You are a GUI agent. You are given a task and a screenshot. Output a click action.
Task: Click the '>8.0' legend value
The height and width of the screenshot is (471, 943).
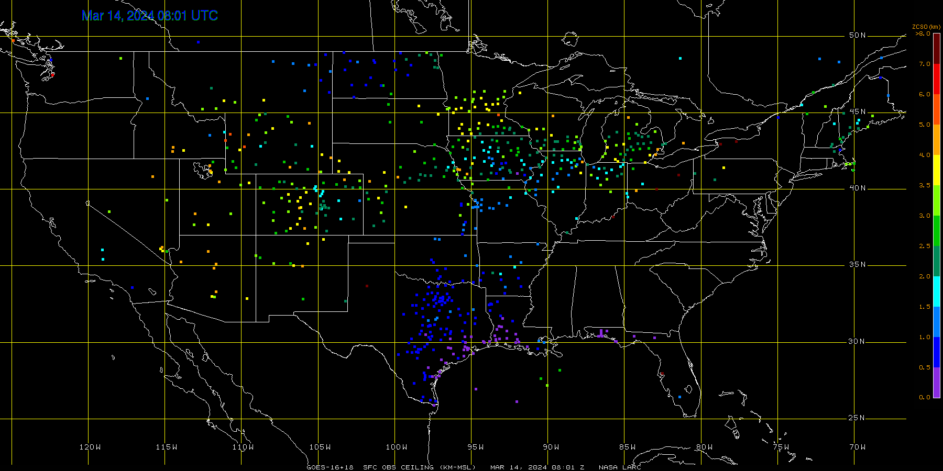point(923,33)
